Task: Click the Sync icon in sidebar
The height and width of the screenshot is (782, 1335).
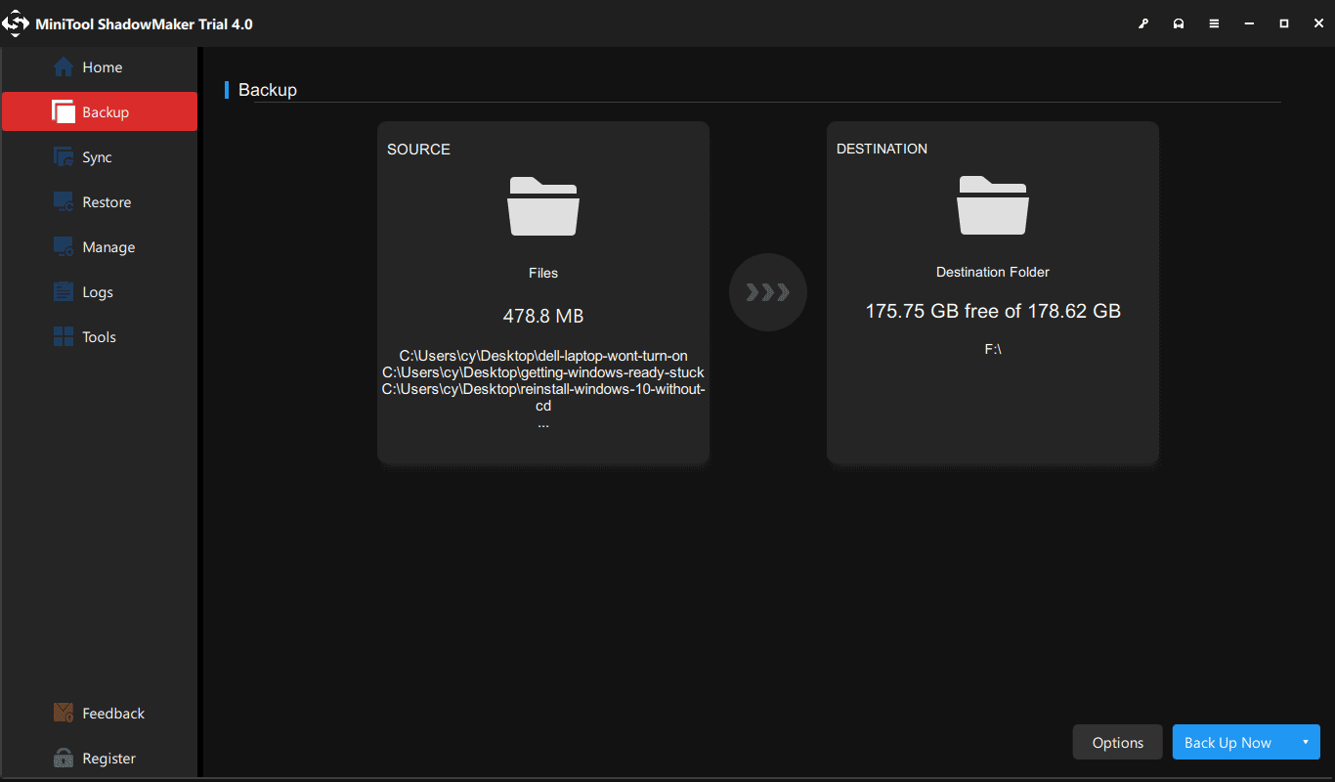Action: coord(64,156)
